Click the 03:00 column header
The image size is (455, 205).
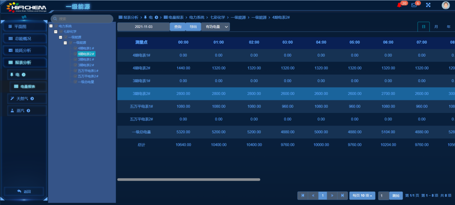pos(288,42)
